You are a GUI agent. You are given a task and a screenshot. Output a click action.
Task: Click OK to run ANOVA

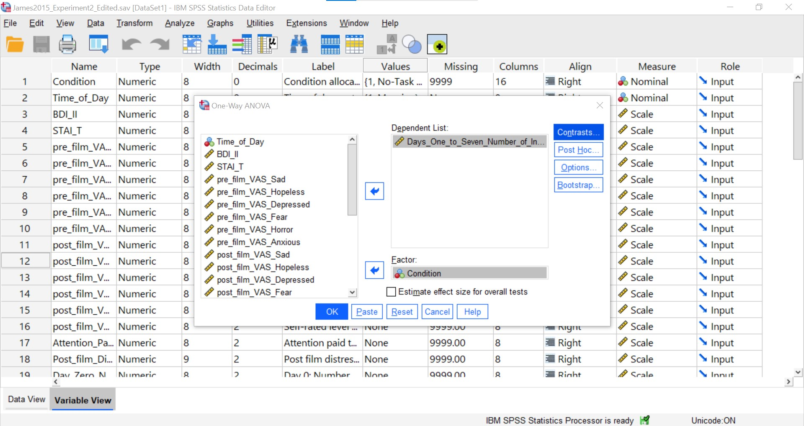tap(332, 312)
